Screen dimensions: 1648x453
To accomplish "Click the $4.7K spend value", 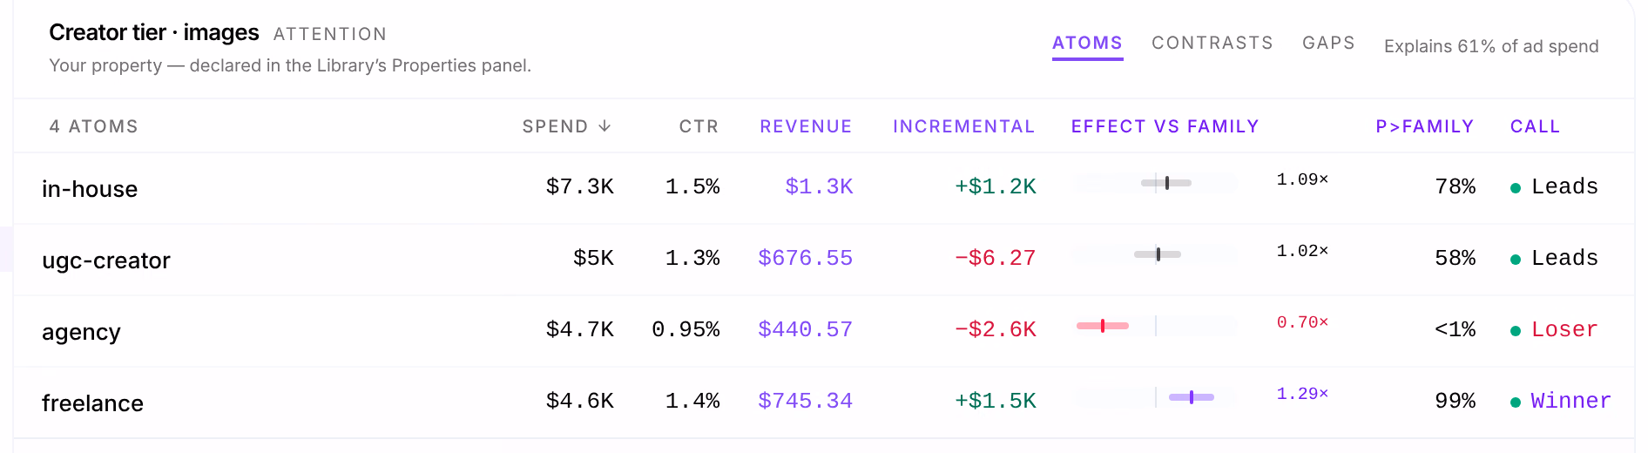I will [580, 329].
